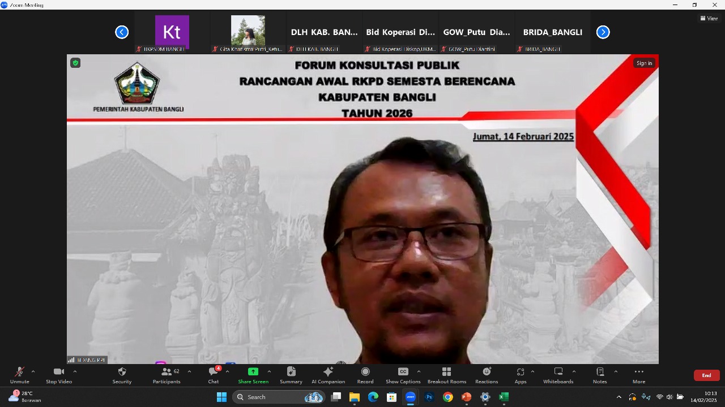
Task: Toggle Show Captions
Action: [403, 375]
